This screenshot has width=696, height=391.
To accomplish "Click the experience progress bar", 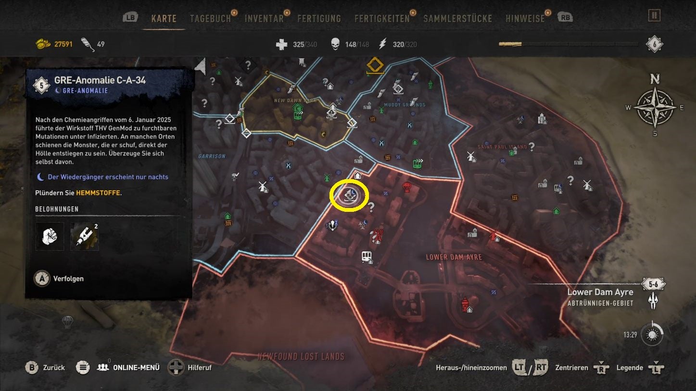I will [x=569, y=44].
